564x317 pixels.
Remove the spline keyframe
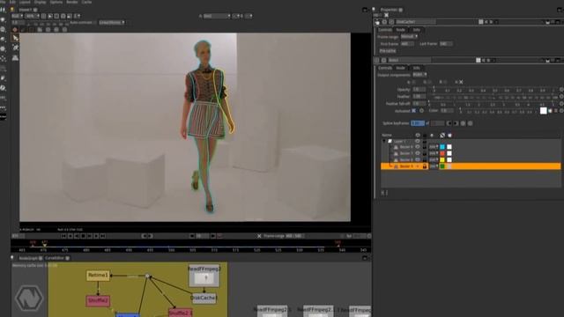point(470,123)
